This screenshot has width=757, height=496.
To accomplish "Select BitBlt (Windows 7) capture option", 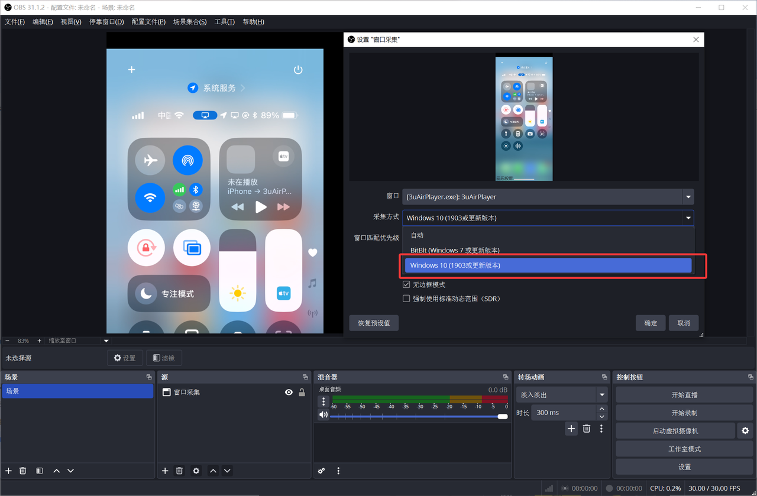I will (x=455, y=250).
